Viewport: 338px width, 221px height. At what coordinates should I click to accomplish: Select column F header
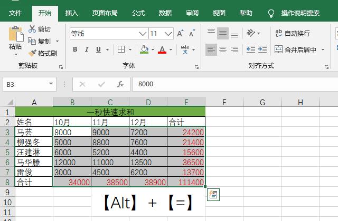point(224,102)
